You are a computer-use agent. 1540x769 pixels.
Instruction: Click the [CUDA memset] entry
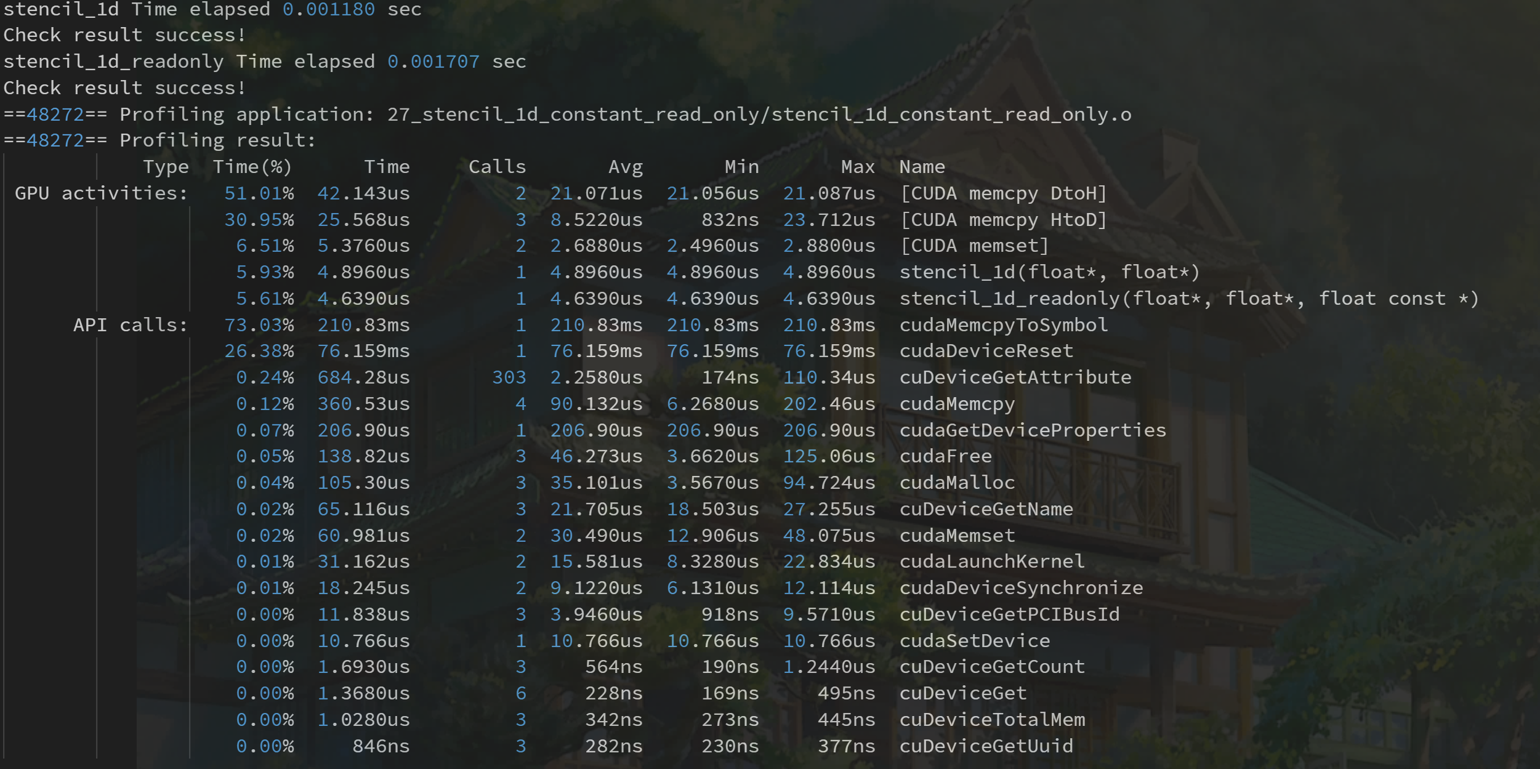tap(974, 246)
